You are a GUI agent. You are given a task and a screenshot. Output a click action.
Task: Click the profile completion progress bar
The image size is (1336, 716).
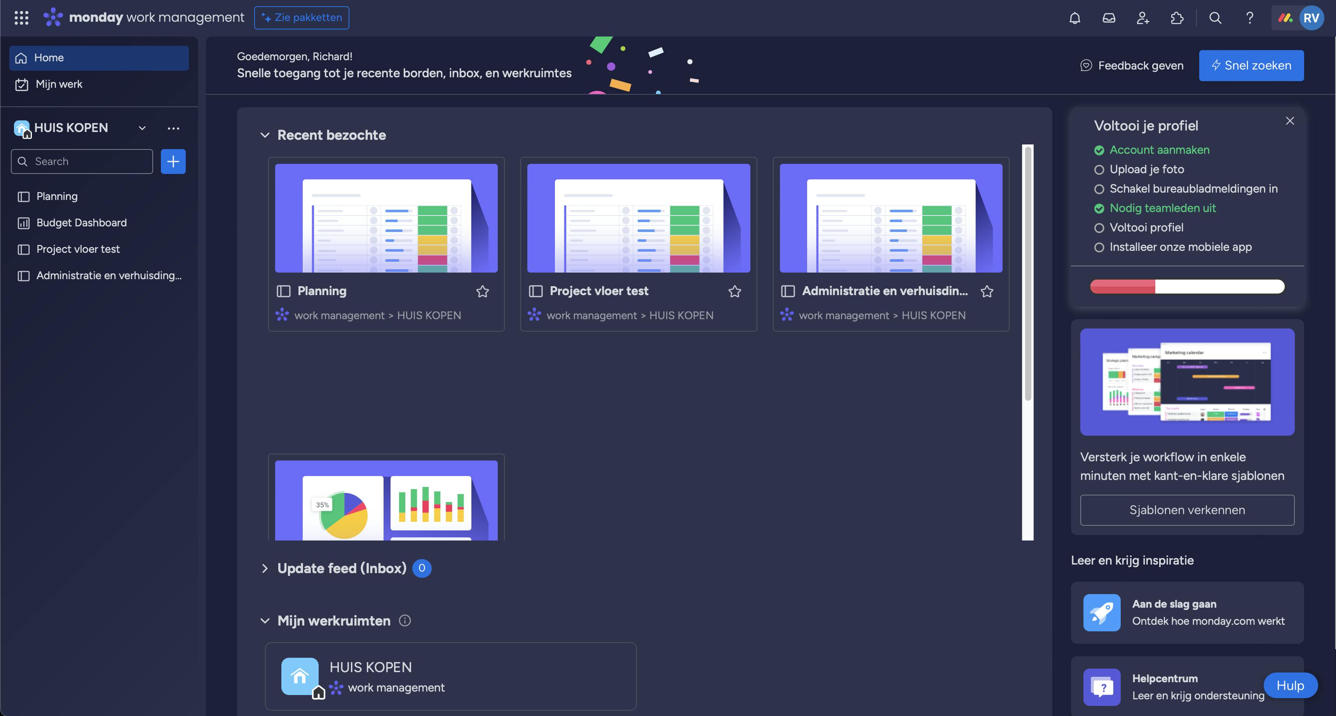[1187, 287]
